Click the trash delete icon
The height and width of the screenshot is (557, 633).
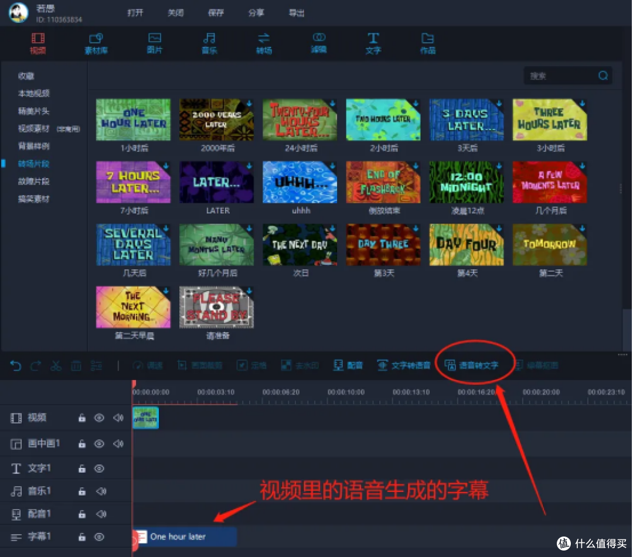[76, 366]
